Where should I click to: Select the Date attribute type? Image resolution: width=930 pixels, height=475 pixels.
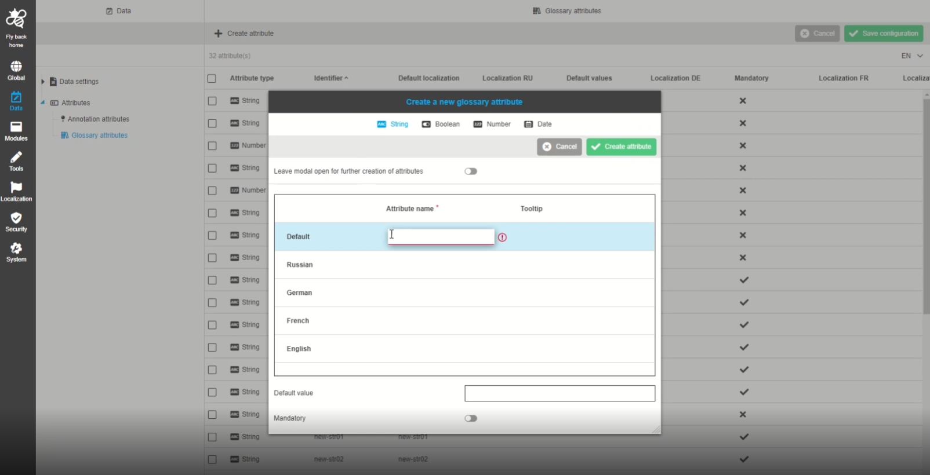tap(538, 125)
